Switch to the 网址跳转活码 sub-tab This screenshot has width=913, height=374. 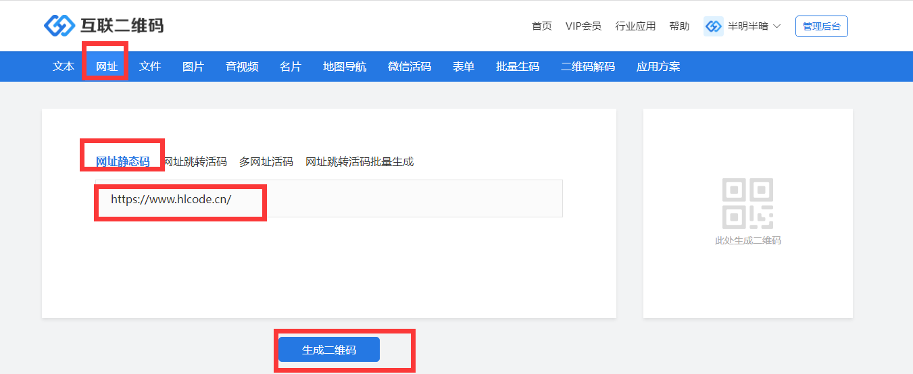(x=195, y=161)
